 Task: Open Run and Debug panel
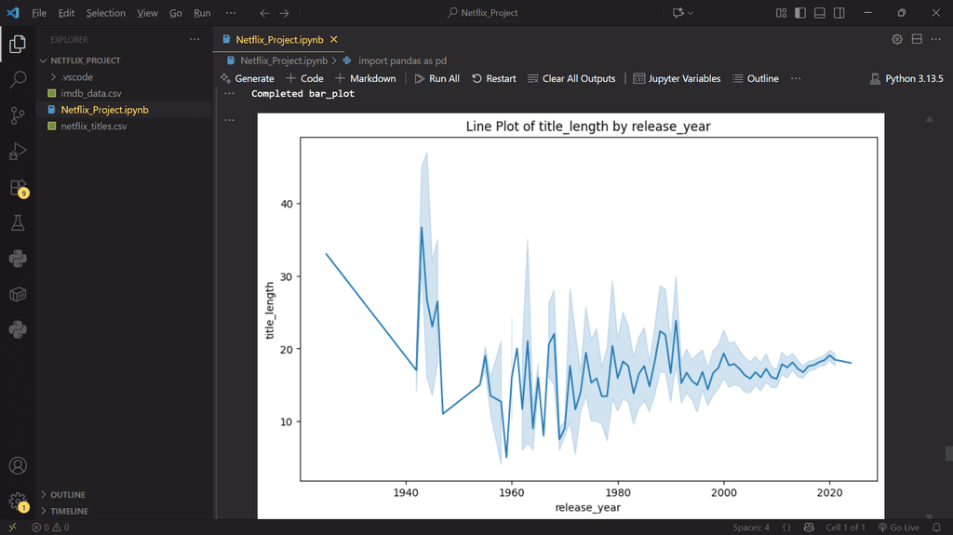click(x=18, y=152)
